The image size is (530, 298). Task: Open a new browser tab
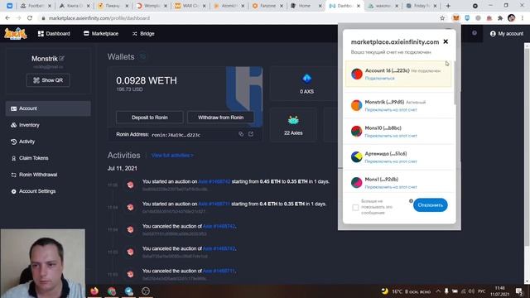click(448, 6)
